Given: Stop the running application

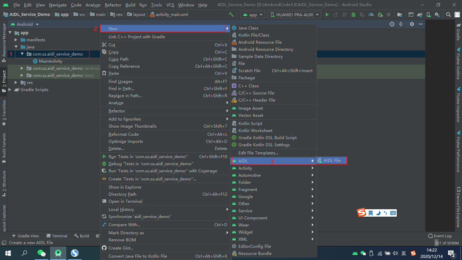Looking at the screenshot, I should tap(389, 14).
